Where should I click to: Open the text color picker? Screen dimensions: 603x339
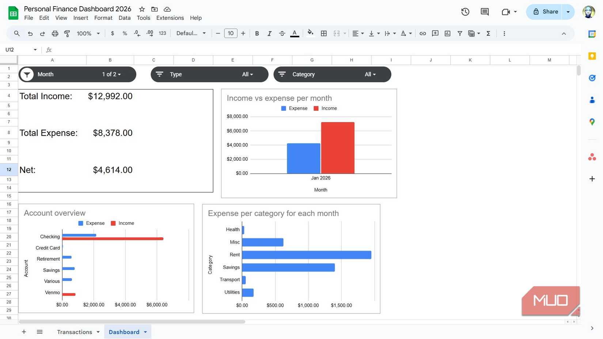[295, 34]
